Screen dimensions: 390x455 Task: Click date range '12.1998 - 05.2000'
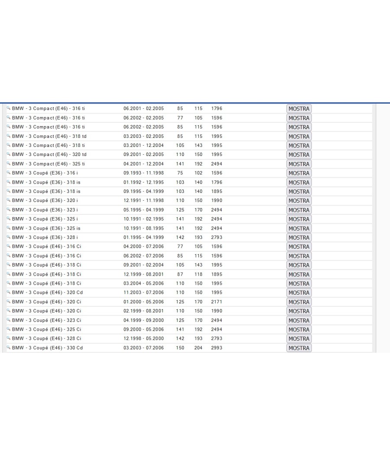[x=143, y=338]
